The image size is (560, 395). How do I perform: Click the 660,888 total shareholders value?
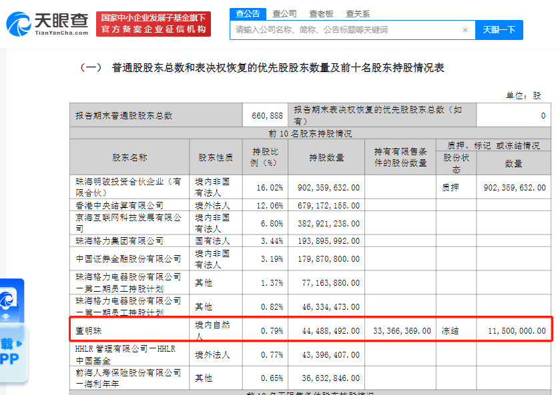click(x=266, y=115)
